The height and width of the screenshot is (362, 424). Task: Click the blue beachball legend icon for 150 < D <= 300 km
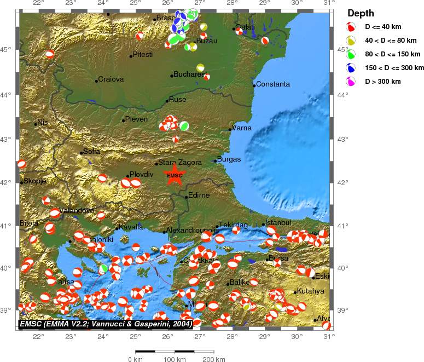click(351, 68)
